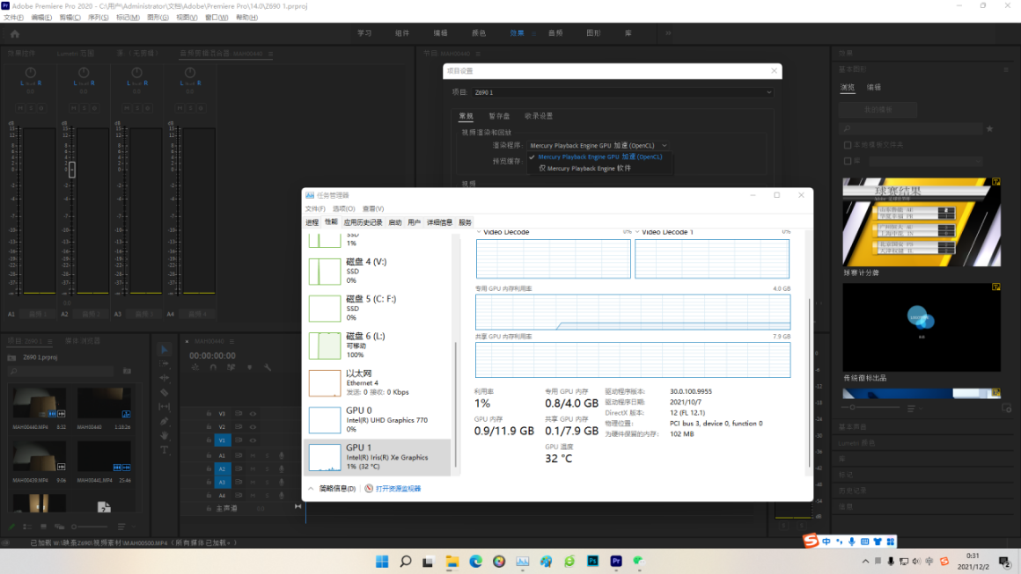Open the Video Decode 1 engine dropdown
Viewport: 1021px width, 574px height.
click(x=637, y=231)
